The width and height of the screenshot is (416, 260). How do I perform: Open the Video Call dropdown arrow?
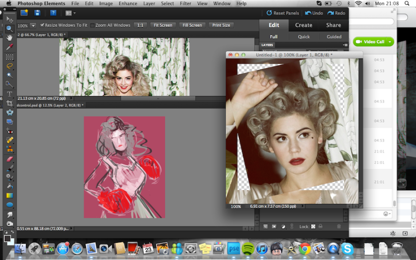pyautogui.click(x=390, y=42)
